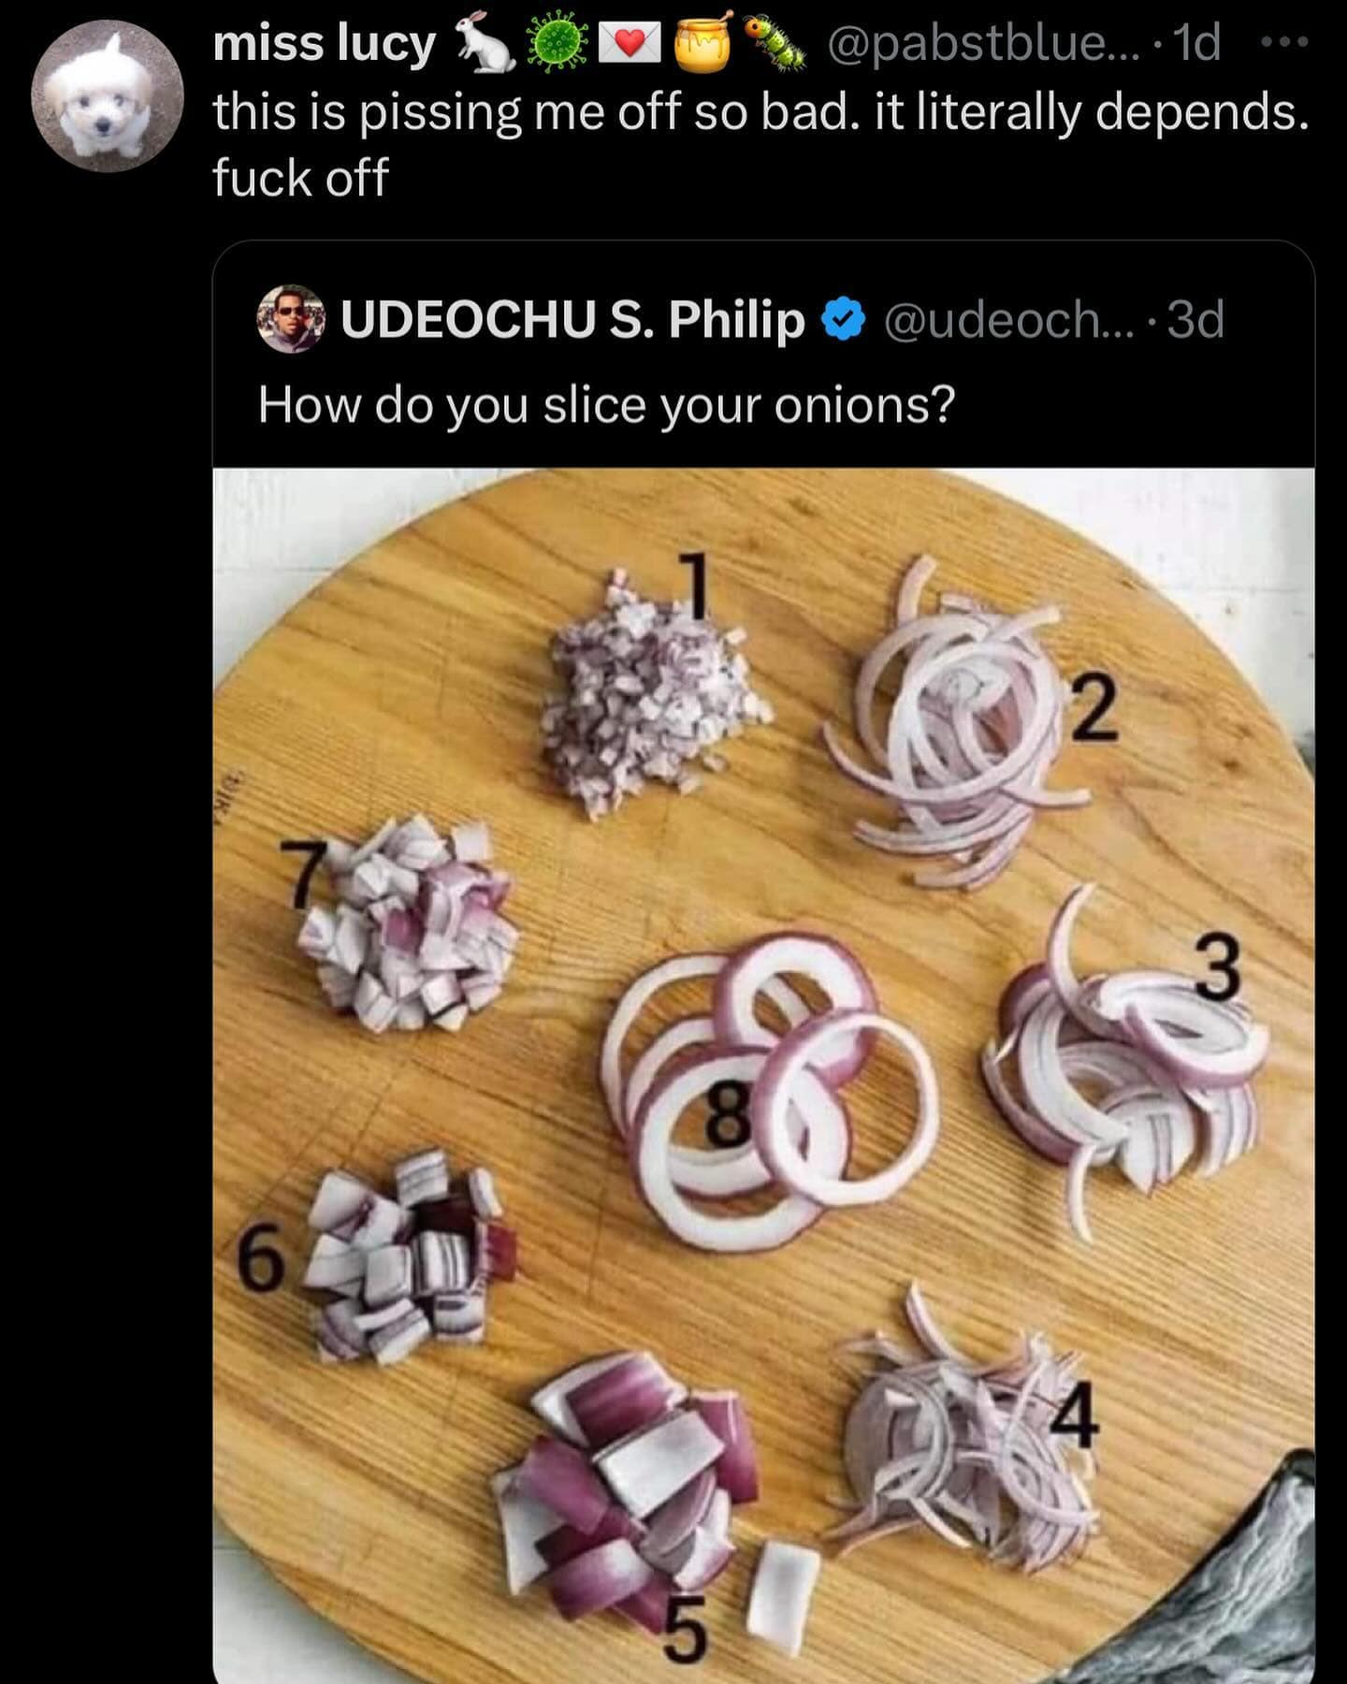
Task: Click the blue verified checkmark badge
Action: tap(841, 320)
